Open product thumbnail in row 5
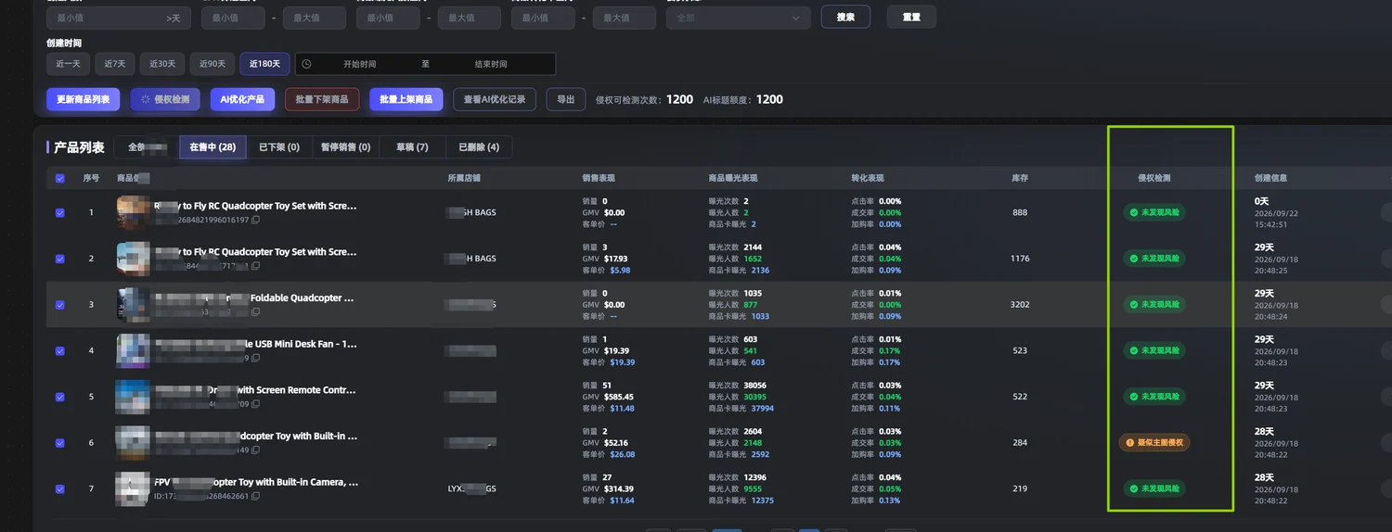This screenshot has height=532, width=1392. pyautogui.click(x=133, y=397)
